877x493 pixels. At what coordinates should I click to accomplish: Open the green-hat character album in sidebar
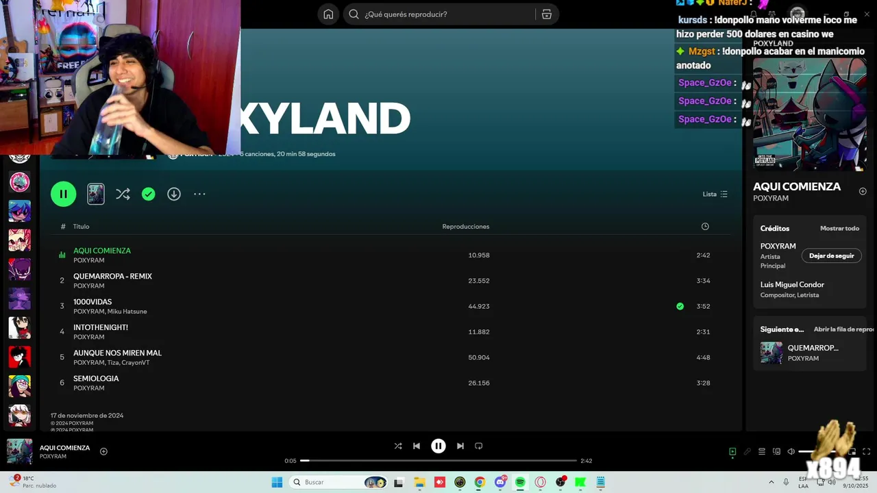click(x=19, y=386)
